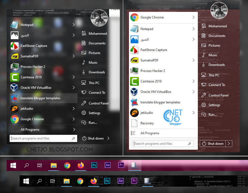Viewport: 248px width, 193px height.
Task: Click Recovery file icon in light start menu
Action: coord(134,123)
